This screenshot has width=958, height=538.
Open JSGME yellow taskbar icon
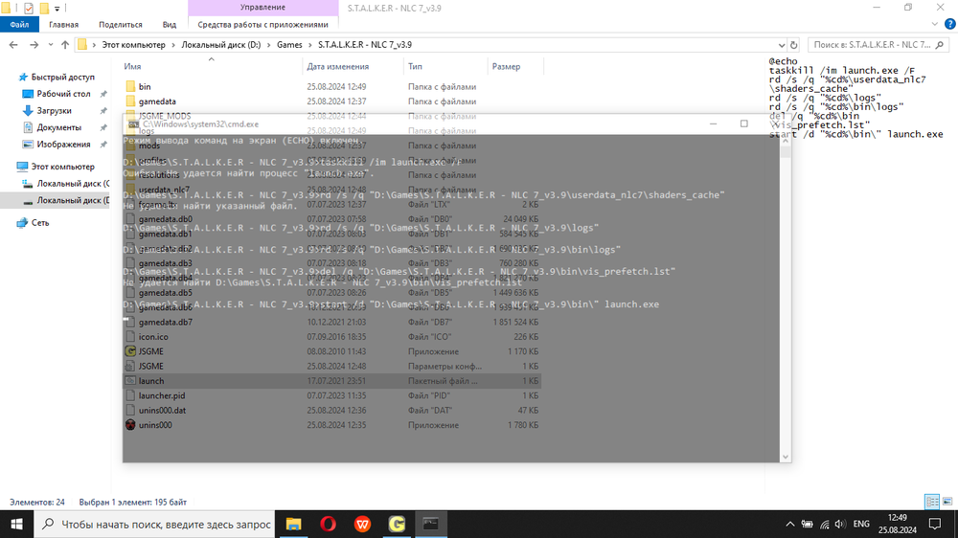[397, 524]
